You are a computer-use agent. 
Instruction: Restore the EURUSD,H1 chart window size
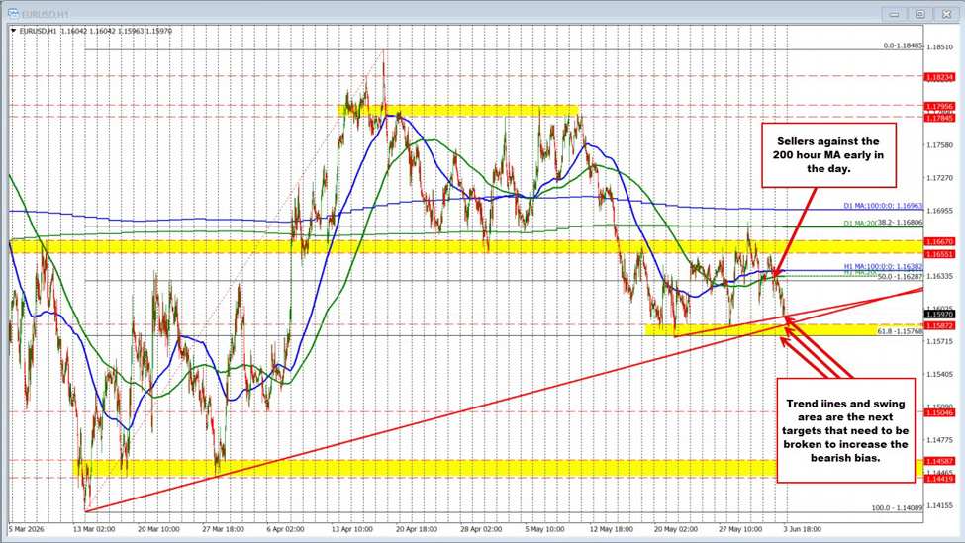(x=920, y=14)
